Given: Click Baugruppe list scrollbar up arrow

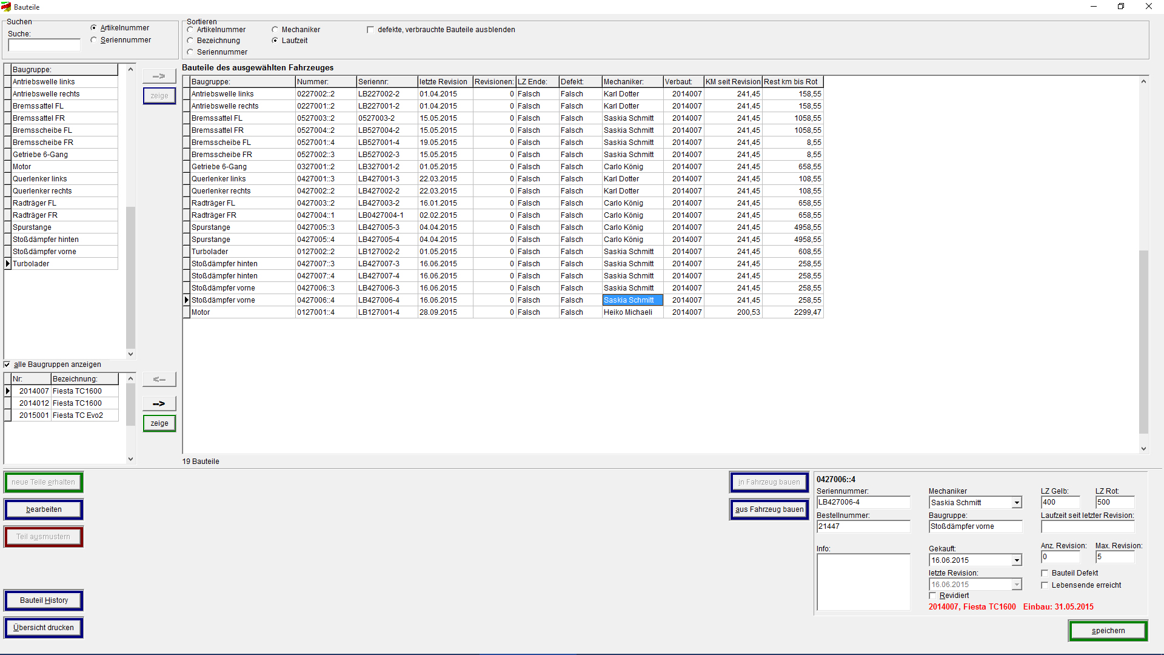Looking at the screenshot, I should click(x=130, y=69).
